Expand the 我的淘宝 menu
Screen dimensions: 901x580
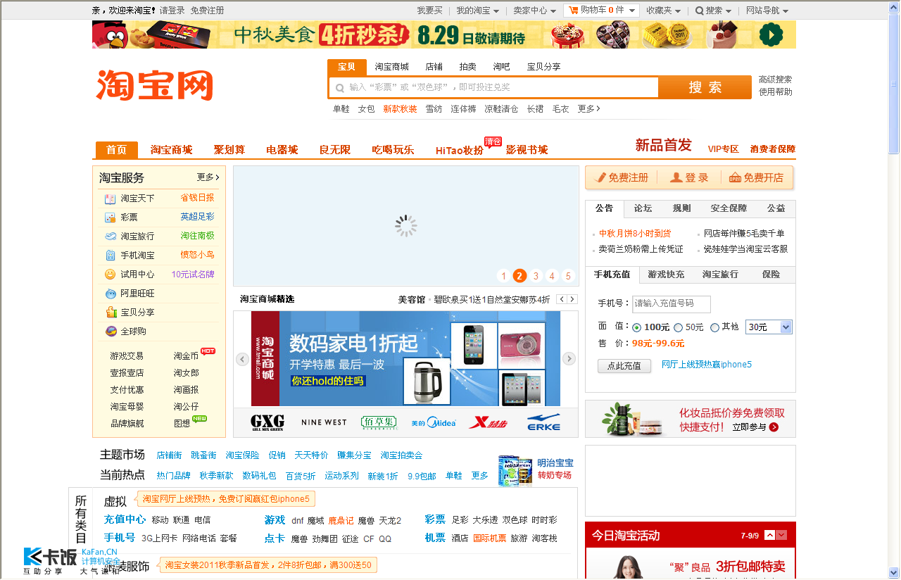(x=478, y=11)
